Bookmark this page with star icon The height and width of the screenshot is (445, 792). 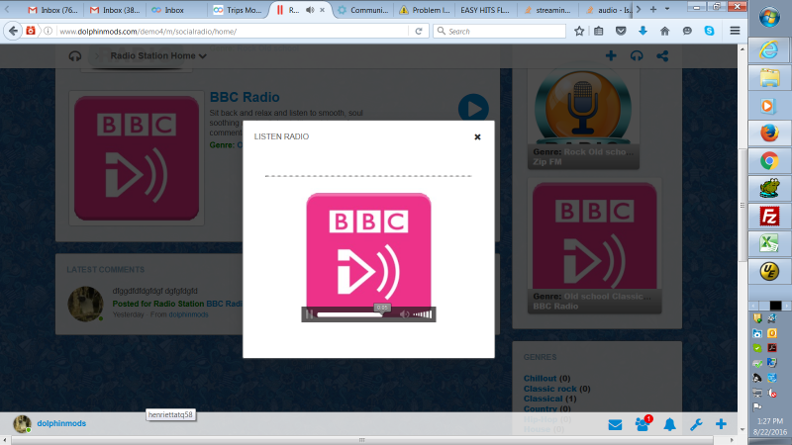click(579, 31)
